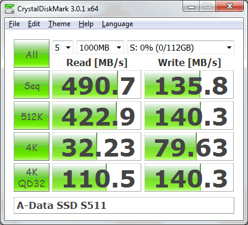Click the Read [MB/s] column header
This screenshot has height=225, width=248.
97,62
